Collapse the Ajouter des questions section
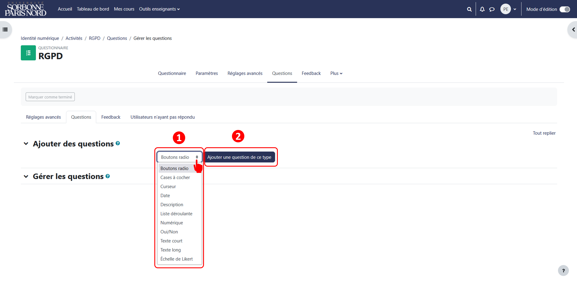This screenshot has width=577, height=285. click(26, 144)
